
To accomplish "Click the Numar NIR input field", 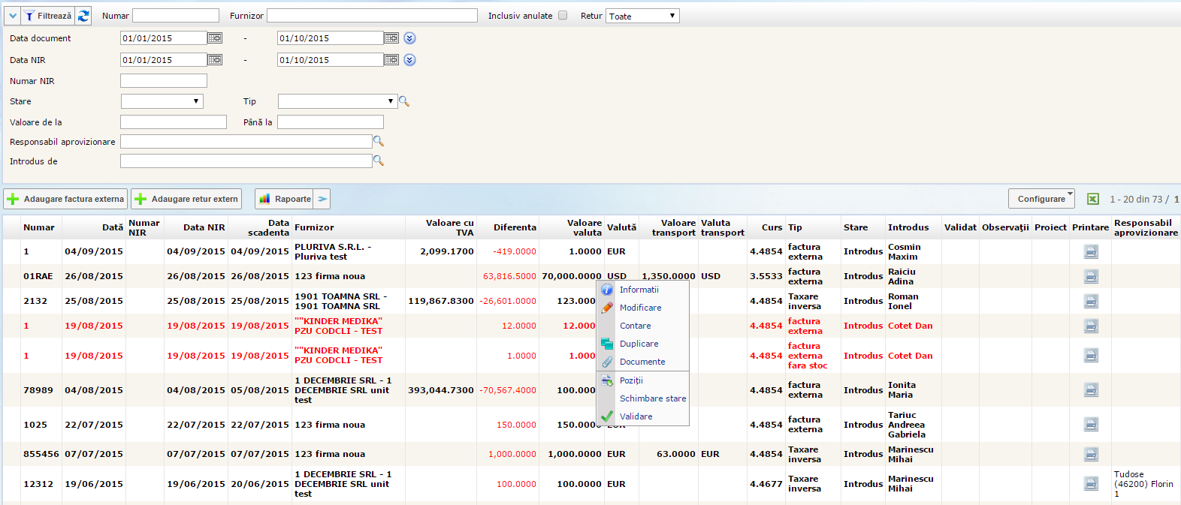I will 163,81.
